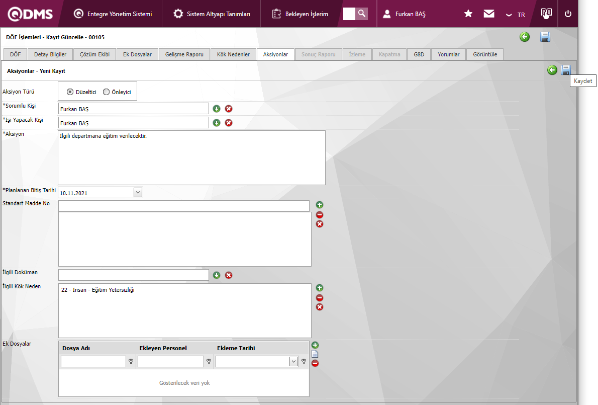Click İşi Yapacak Kişi field
The height and width of the screenshot is (405, 598).
tap(134, 123)
